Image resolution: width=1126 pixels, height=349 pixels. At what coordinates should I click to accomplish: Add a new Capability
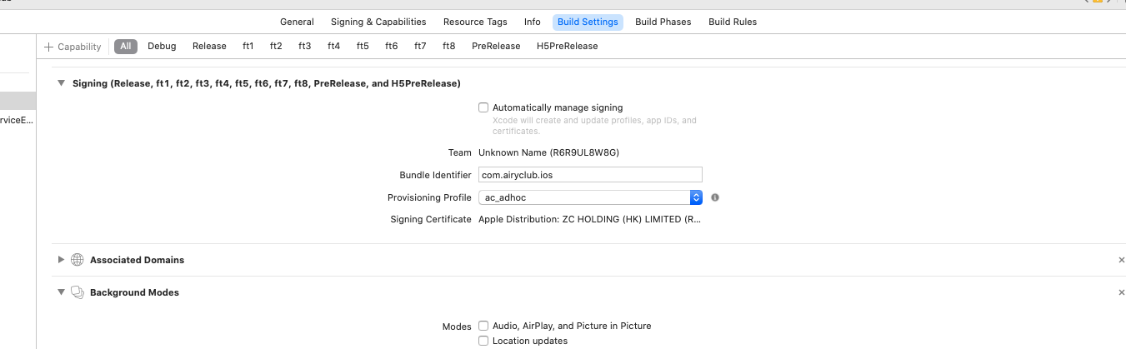coord(73,47)
